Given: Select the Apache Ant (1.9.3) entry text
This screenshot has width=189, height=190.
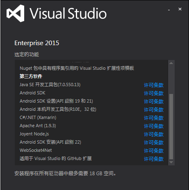Looking at the screenshot, I should point(38,126).
